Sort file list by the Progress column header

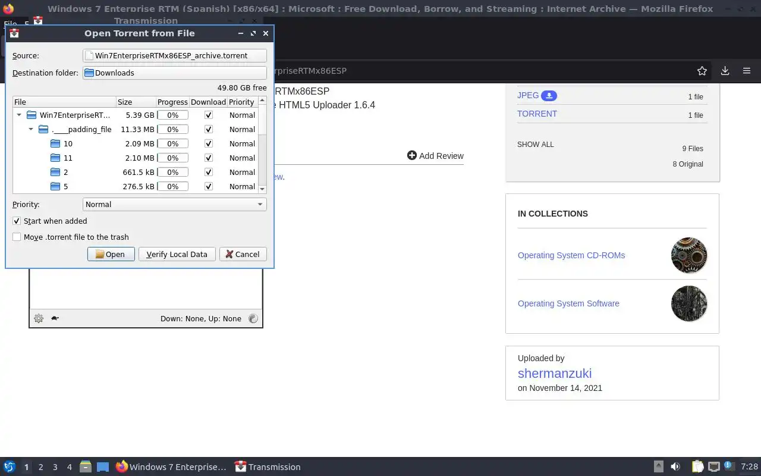click(x=172, y=102)
